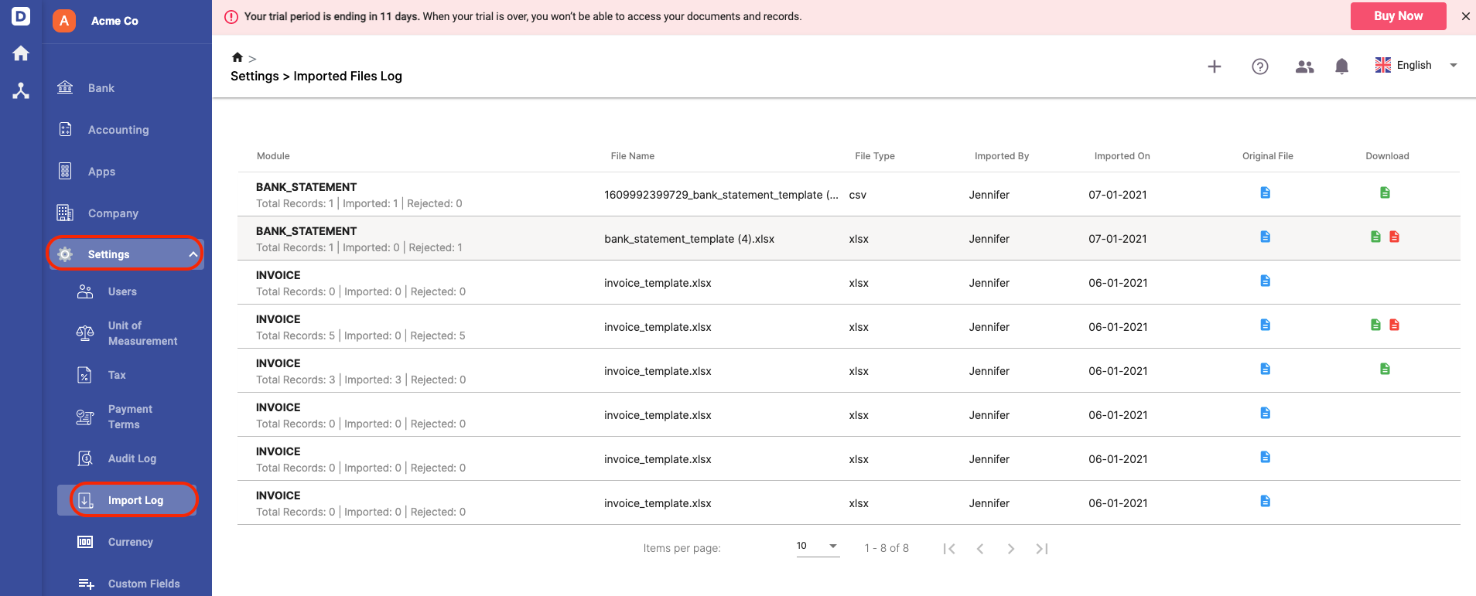Open the Tax settings page
This screenshot has height=596, width=1476.
pos(117,375)
